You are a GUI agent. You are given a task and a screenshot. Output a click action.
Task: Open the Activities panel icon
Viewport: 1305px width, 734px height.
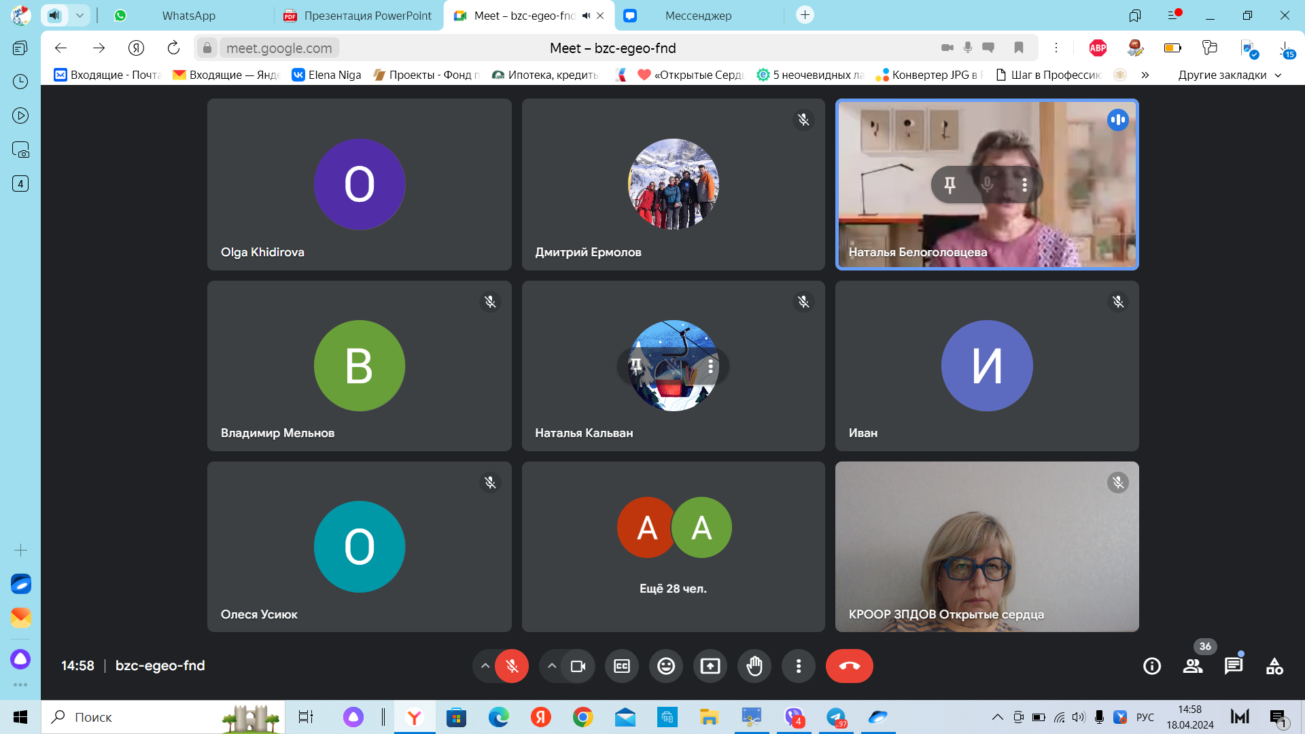pyautogui.click(x=1274, y=666)
